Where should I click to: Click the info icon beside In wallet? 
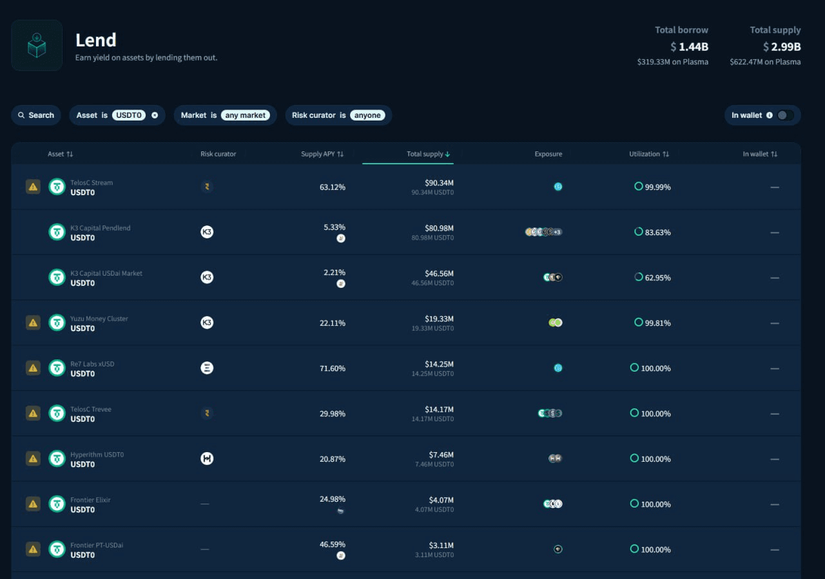point(769,115)
